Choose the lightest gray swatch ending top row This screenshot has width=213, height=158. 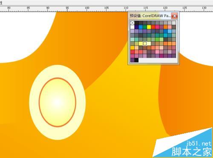point(174,23)
